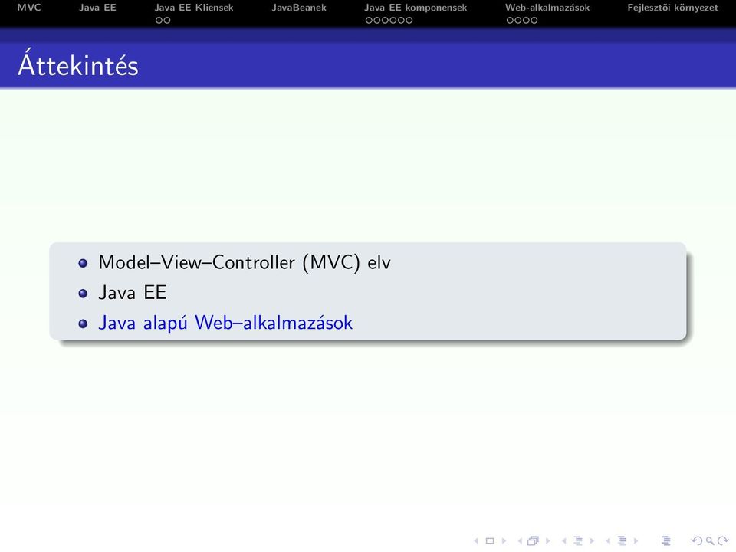736x552 pixels.
Task: Click the Java EE bullet item
Action: pyautogui.click(x=133, y=292)
